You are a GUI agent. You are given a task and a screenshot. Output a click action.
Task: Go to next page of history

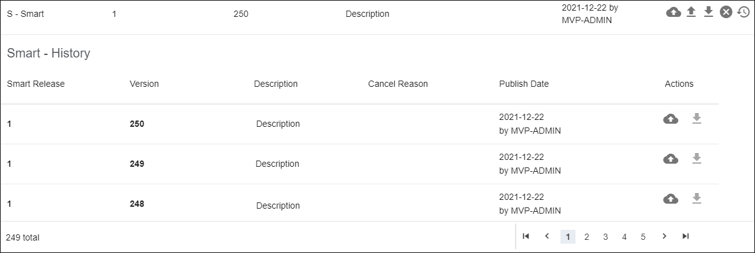[x=664, y=236]
